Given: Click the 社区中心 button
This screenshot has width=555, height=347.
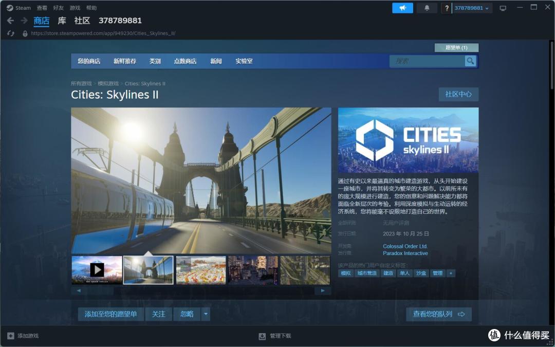Looking at the screenshot, I should (x=458, y=94).
